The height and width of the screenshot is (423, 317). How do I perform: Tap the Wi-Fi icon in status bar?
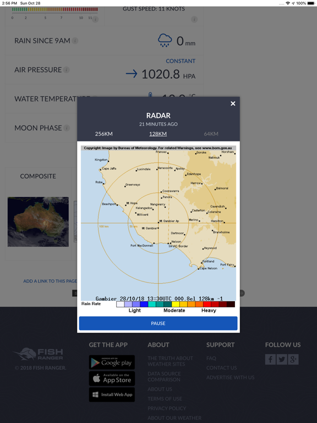pyautogui.click(x=288, y=3)
